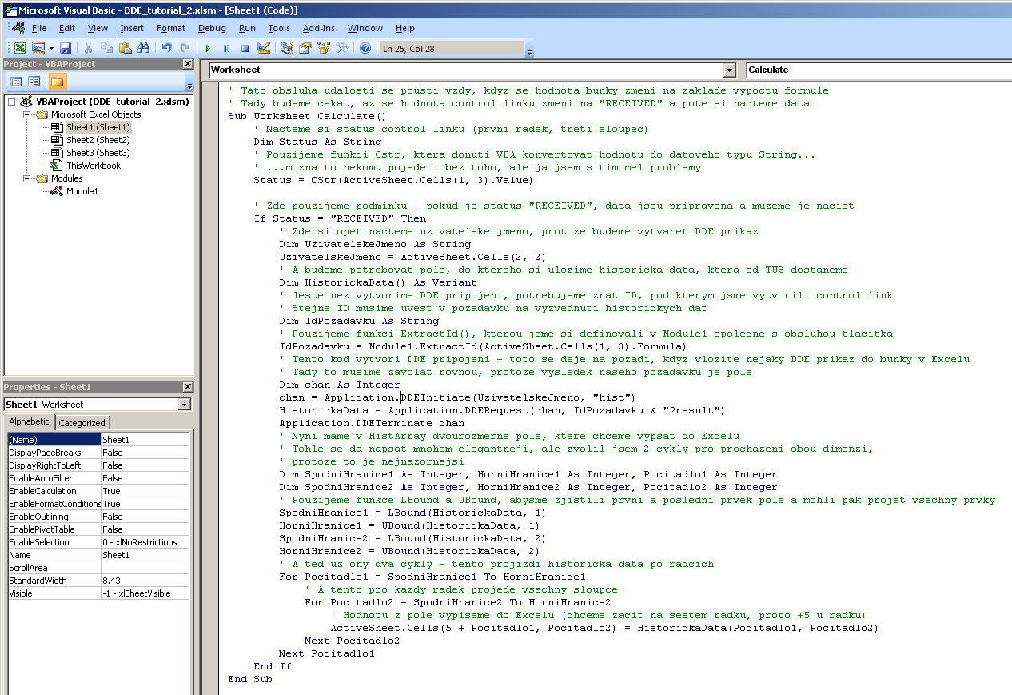This screenshot has height=695, width=1012.
Task: Save the workbook with the floppy disk icon
Action: coord(66,49)
